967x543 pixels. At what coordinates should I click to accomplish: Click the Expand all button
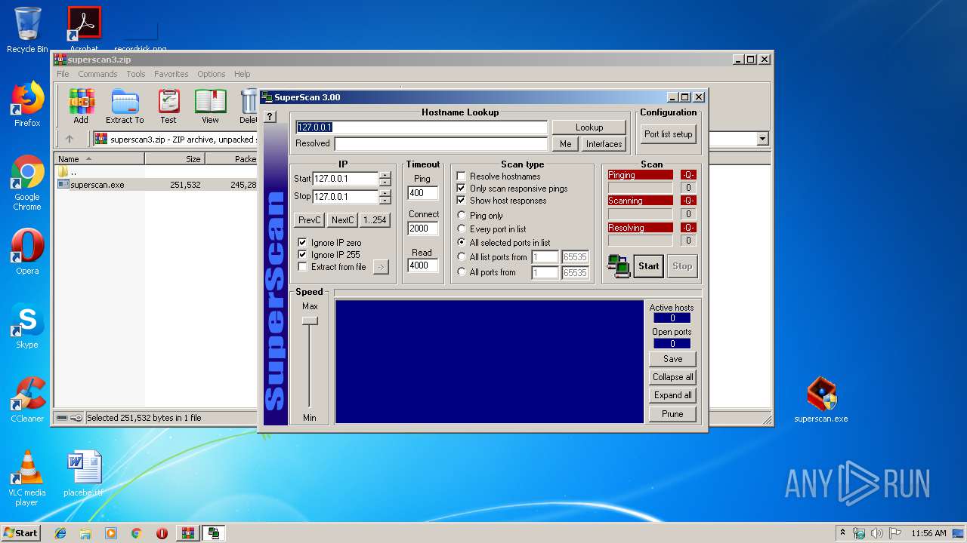[672, 395]
